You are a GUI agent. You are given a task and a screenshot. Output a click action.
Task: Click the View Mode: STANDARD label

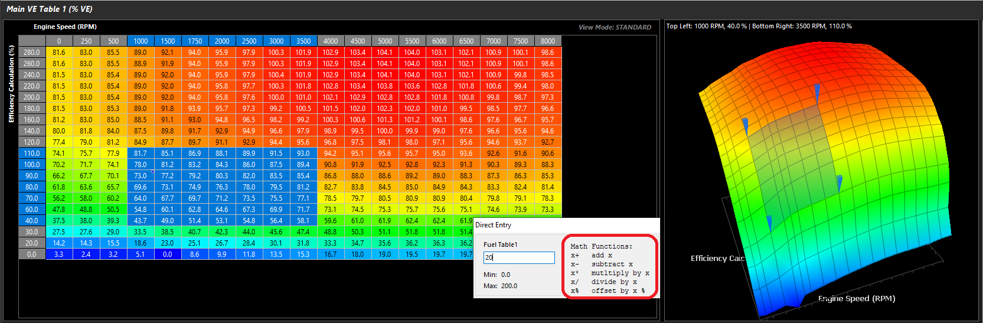pyautogui.click(x=615, y=27)
